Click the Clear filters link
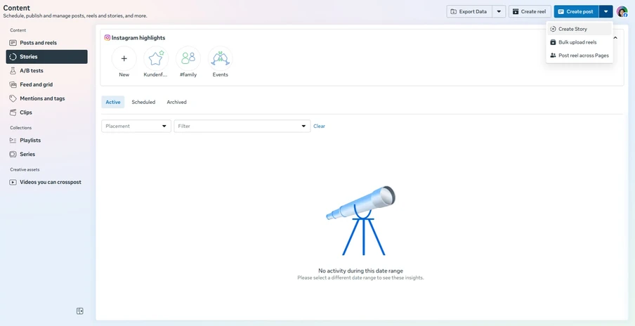 pyautogui.click(x=319, y=126)
